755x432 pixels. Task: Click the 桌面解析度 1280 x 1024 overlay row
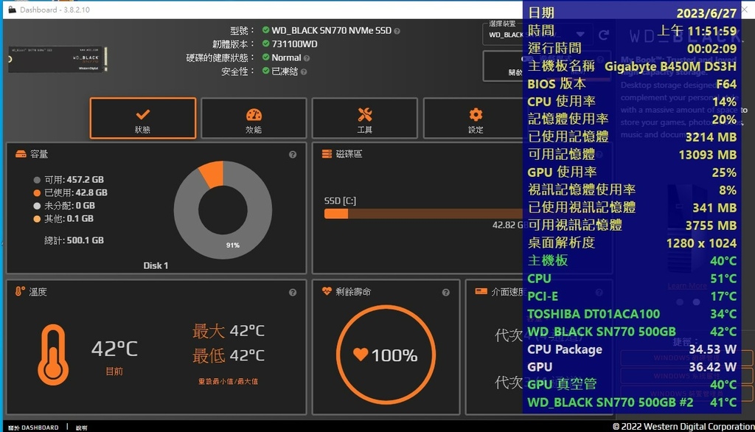pyautogui.click(x=632, y=243)
